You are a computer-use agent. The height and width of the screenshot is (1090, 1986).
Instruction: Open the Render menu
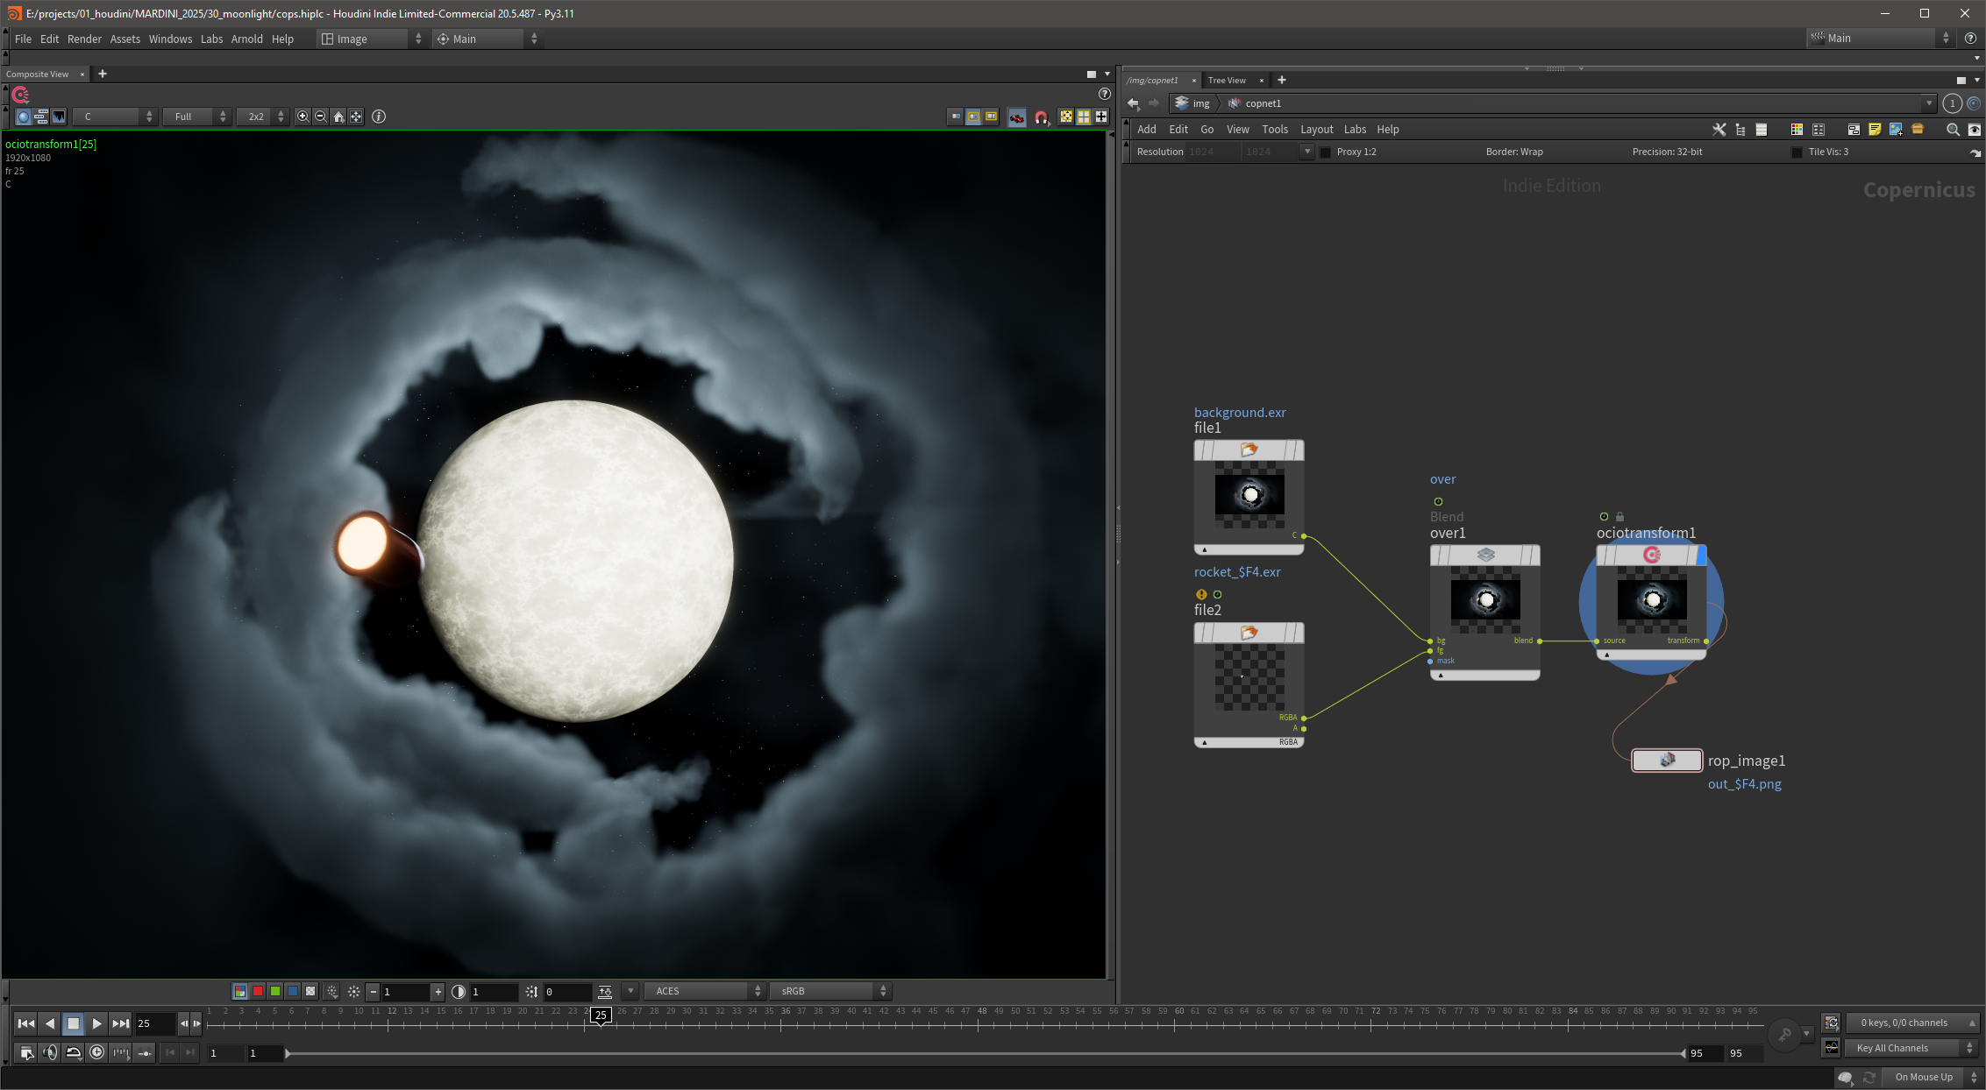[84, 39]
